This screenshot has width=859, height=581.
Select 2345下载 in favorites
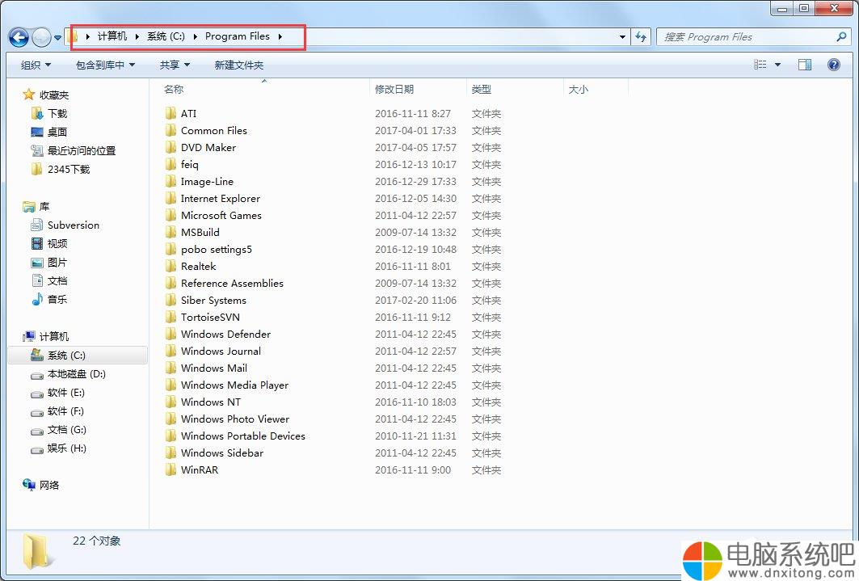69,169
